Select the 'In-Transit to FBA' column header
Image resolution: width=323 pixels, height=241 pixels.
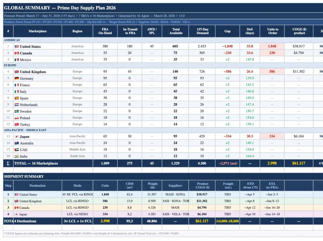pyautogui.click(x=130, y=31)
